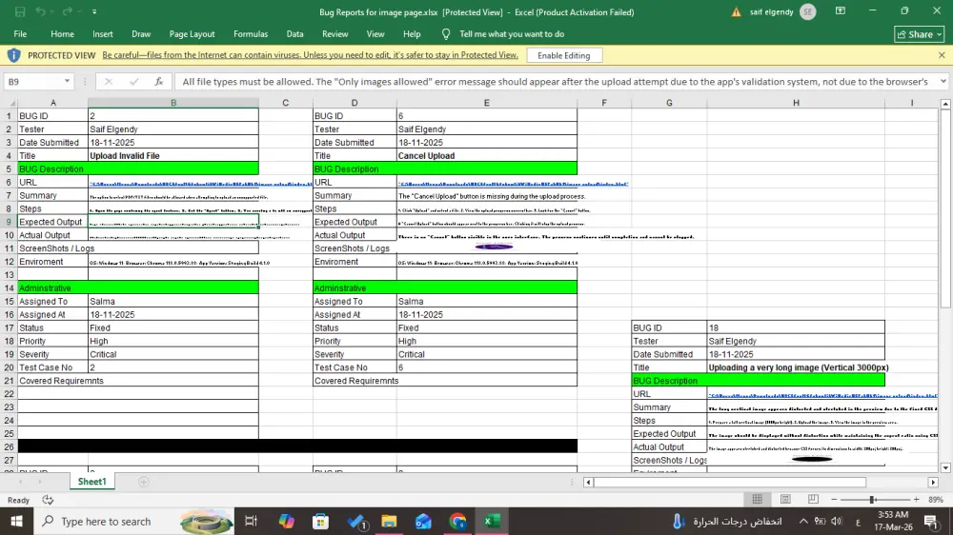Open the Data tab
Screen dimensions: 953x535
click(294, 34)
